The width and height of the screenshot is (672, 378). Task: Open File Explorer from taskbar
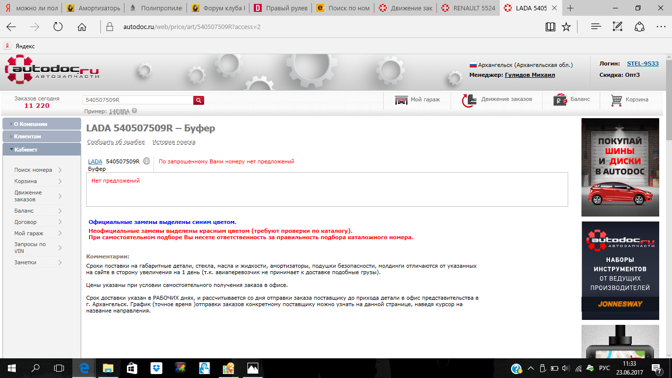click(x=108, y=368)
